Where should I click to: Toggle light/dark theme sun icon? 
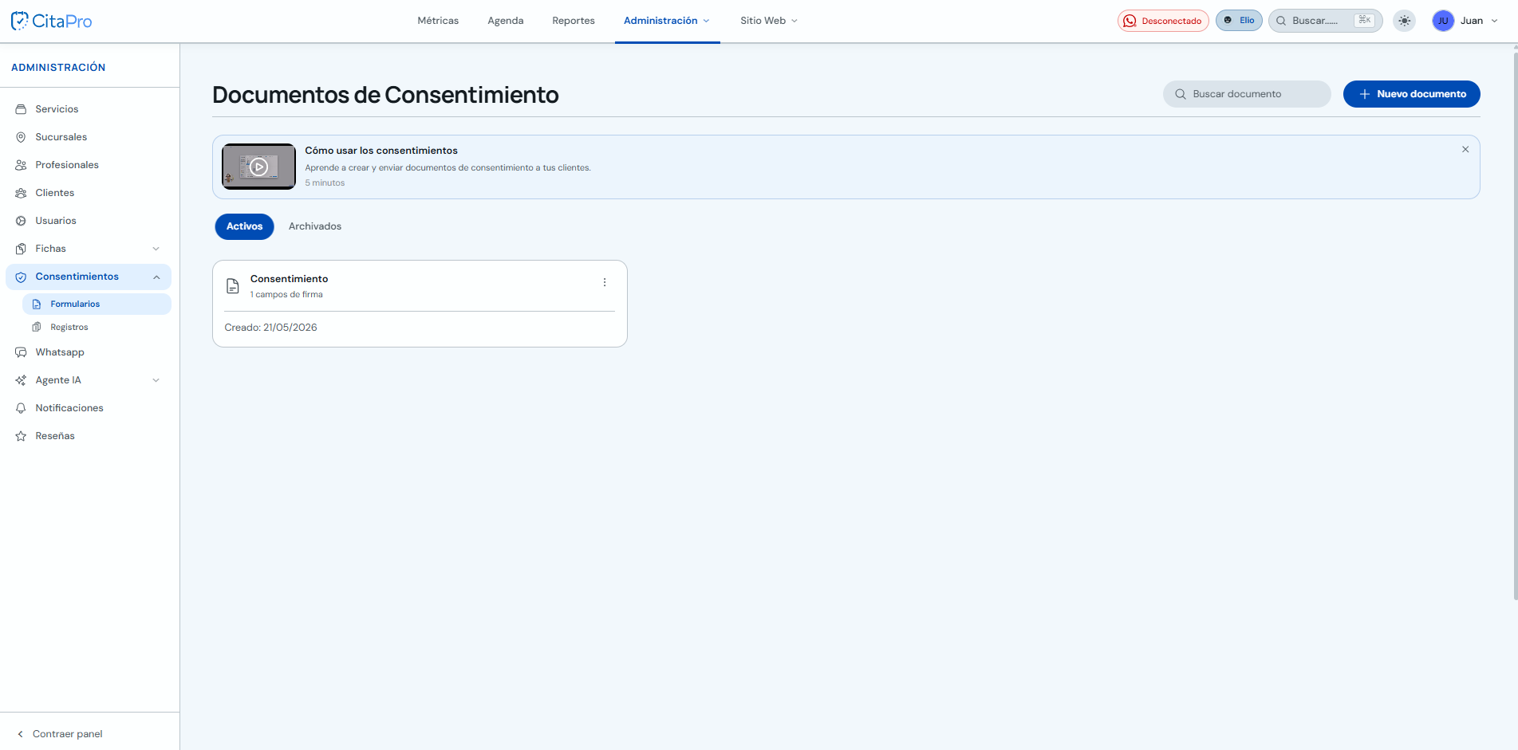[x=1405, y=21]
